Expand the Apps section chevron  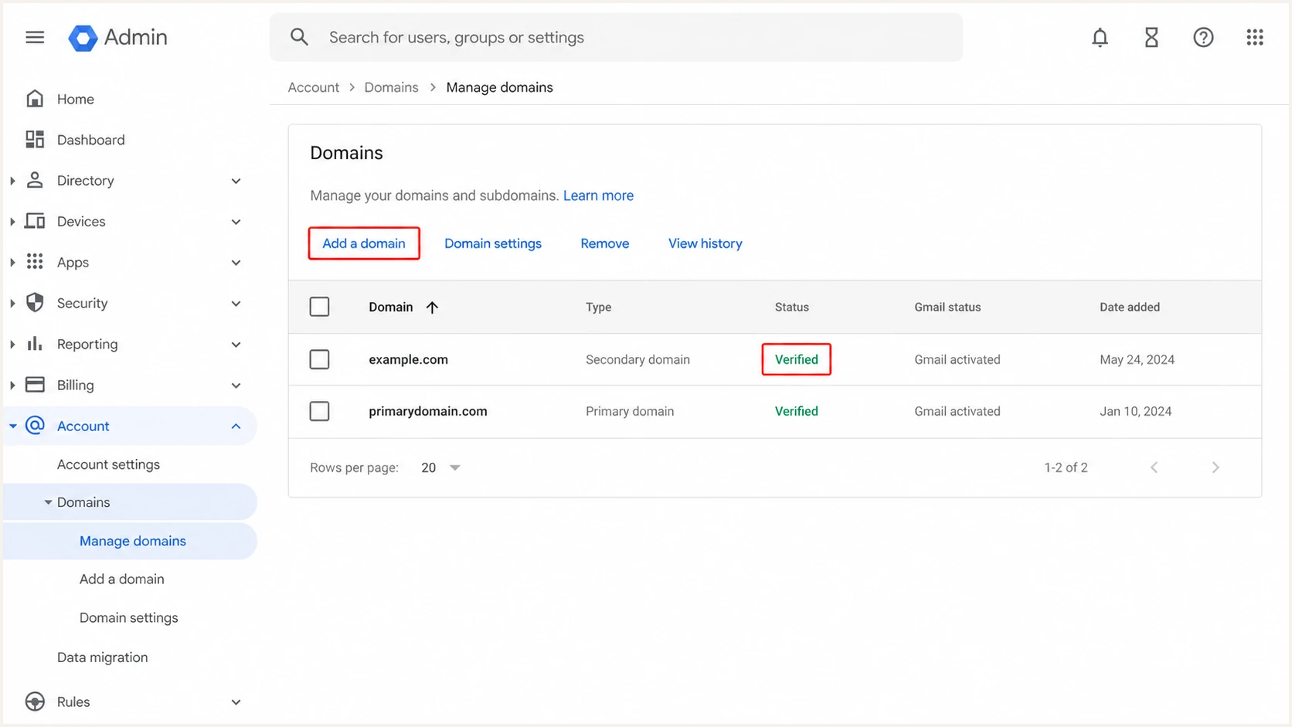pyautogui.click(x=236, y=263)
